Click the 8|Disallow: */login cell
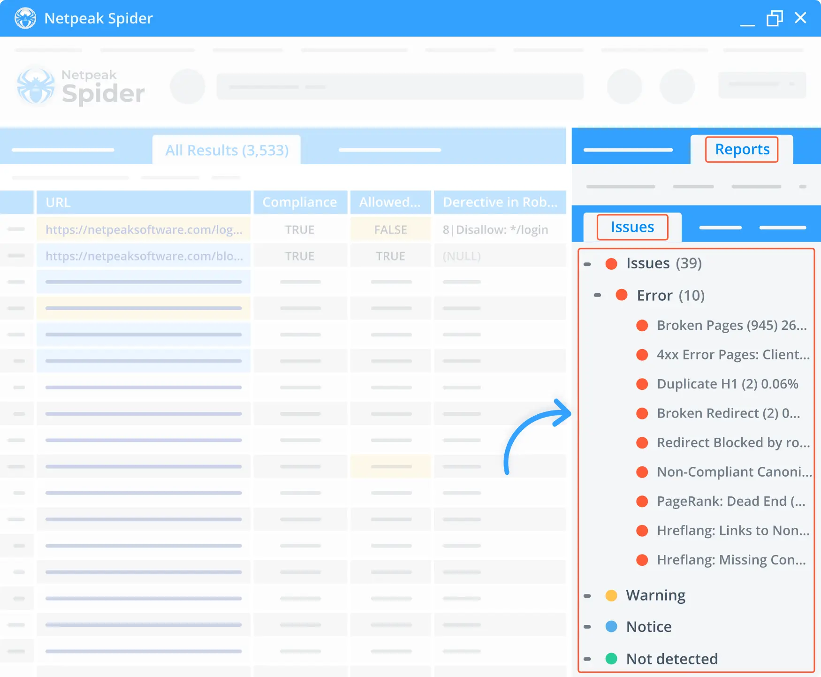The height and width of the screenshot is (677, 821). click(500, 230)
